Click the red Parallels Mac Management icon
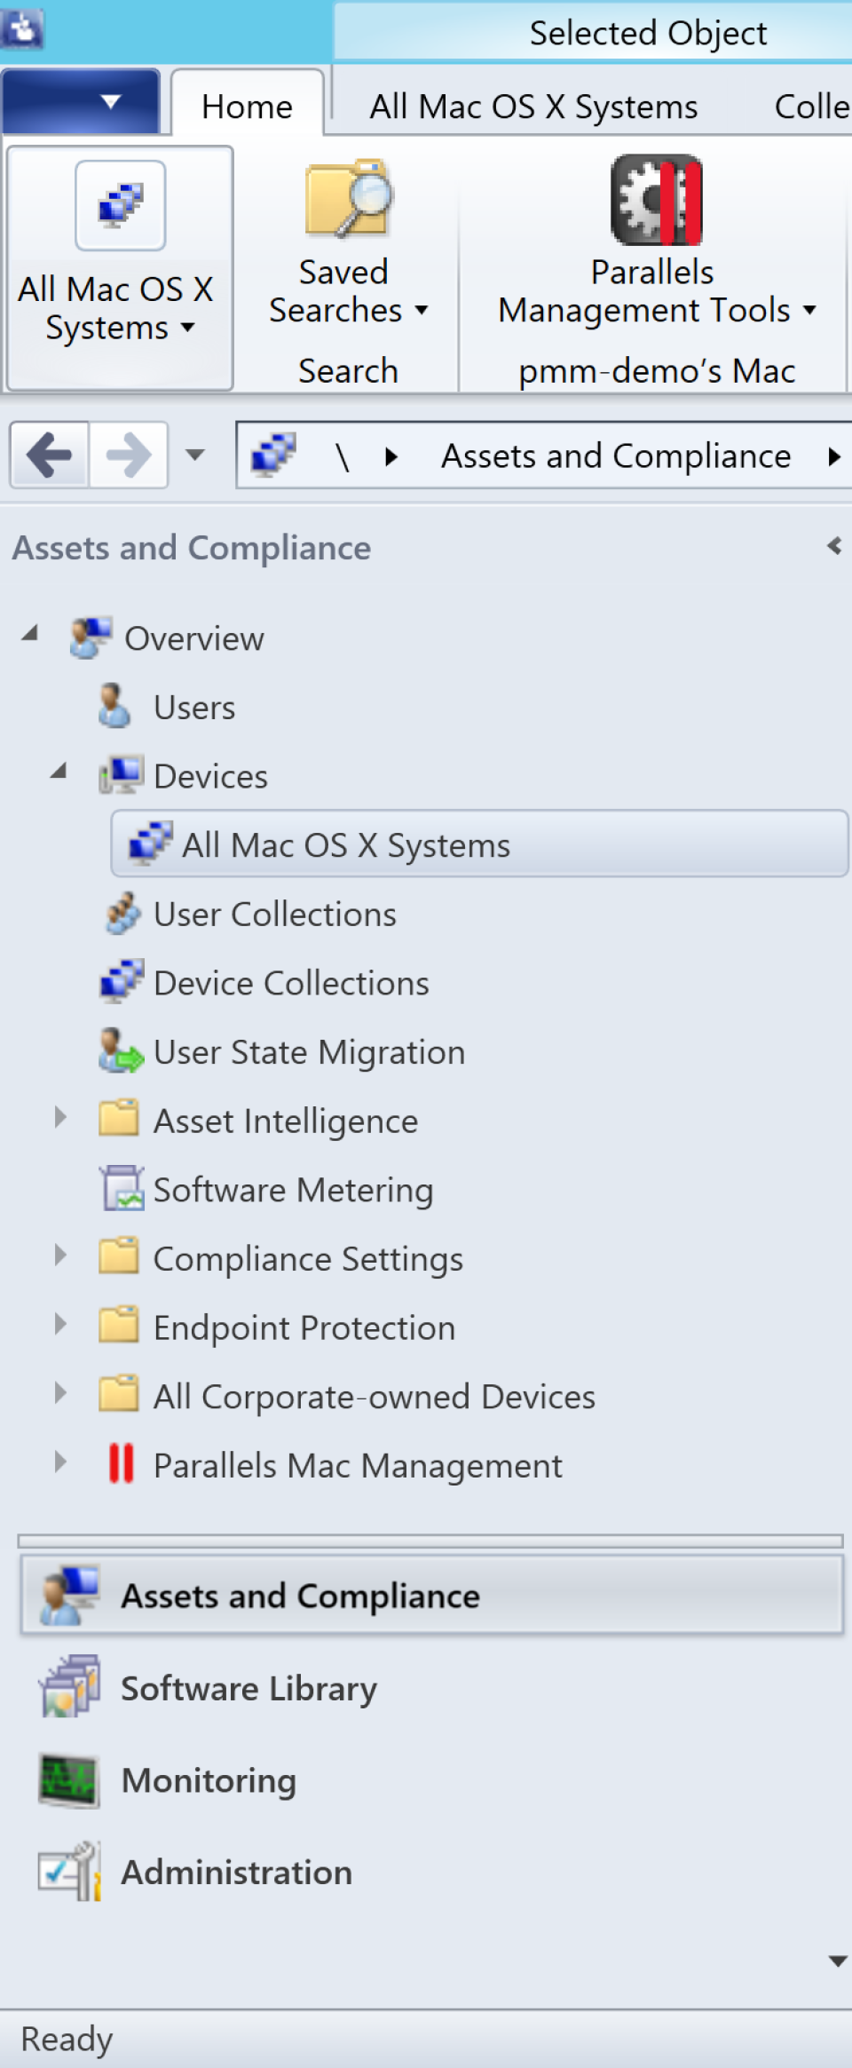 pyautogui.click(x=121, y=1463)
